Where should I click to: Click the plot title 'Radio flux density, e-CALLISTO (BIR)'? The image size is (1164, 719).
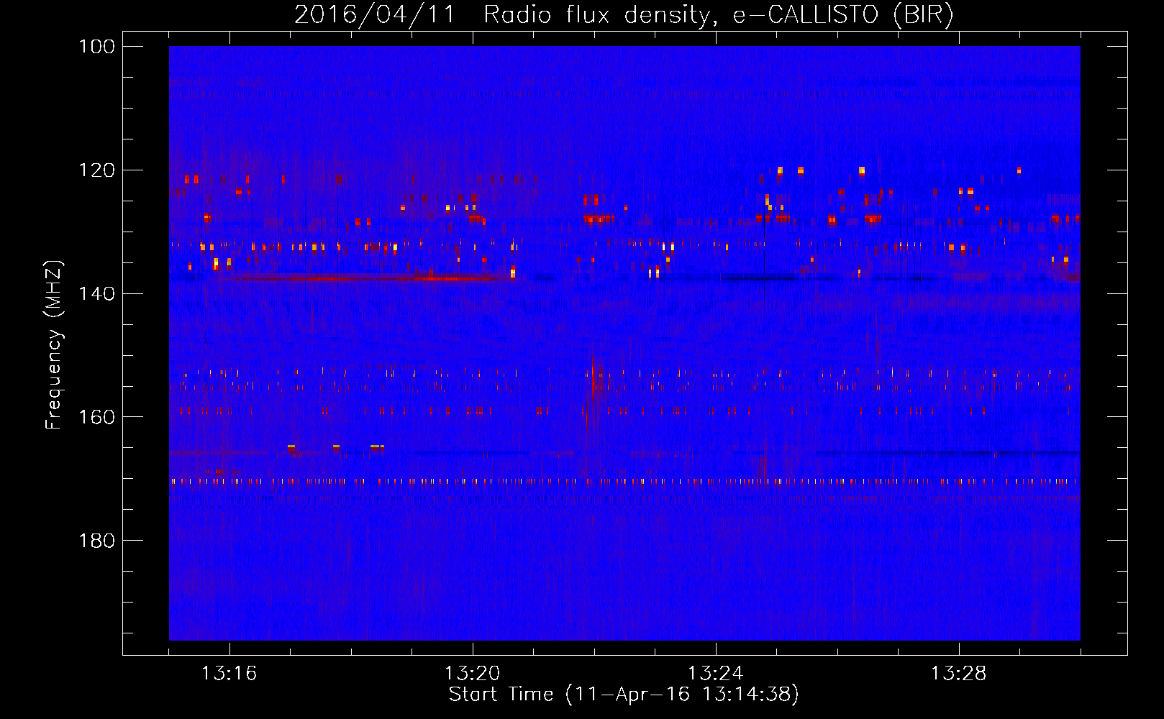[x=718, y=15]
